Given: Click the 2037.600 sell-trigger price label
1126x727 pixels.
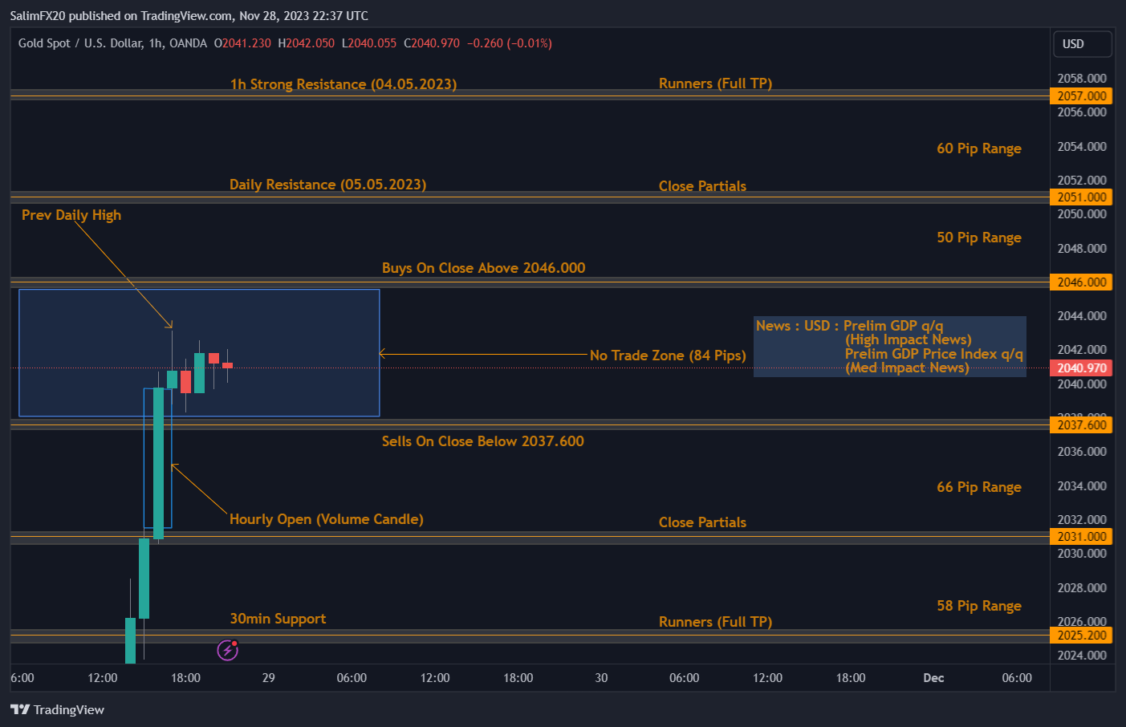Looking at the screenshot, I should (1080, 424).
